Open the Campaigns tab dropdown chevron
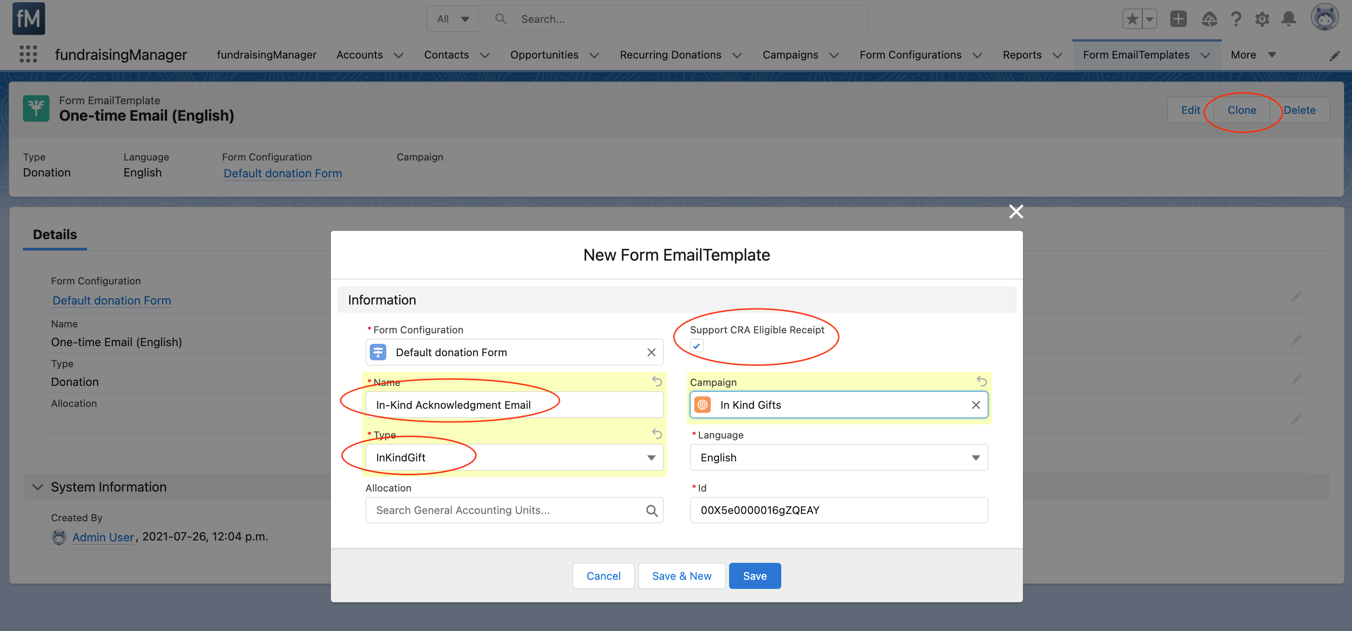 [834, 55]
